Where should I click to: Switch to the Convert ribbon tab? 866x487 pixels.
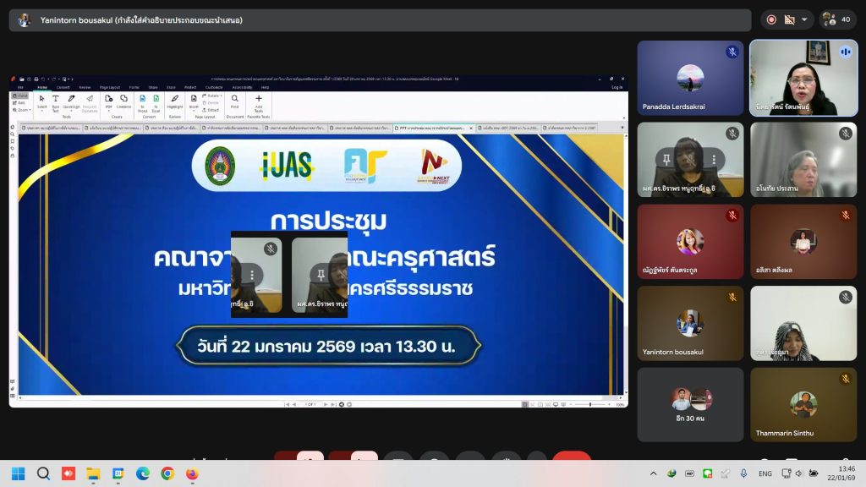pyautogui.click(x=63, y=87)
